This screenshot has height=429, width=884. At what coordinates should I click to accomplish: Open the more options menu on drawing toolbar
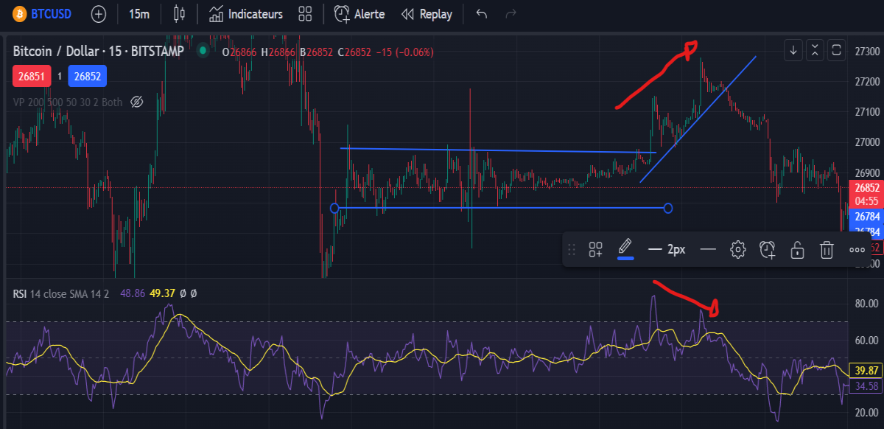pos(857,250)
